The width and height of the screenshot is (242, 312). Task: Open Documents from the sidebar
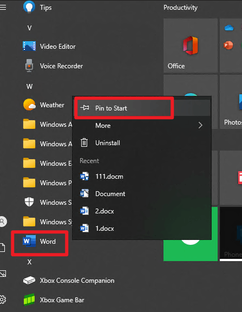click(x=2, y=248)
